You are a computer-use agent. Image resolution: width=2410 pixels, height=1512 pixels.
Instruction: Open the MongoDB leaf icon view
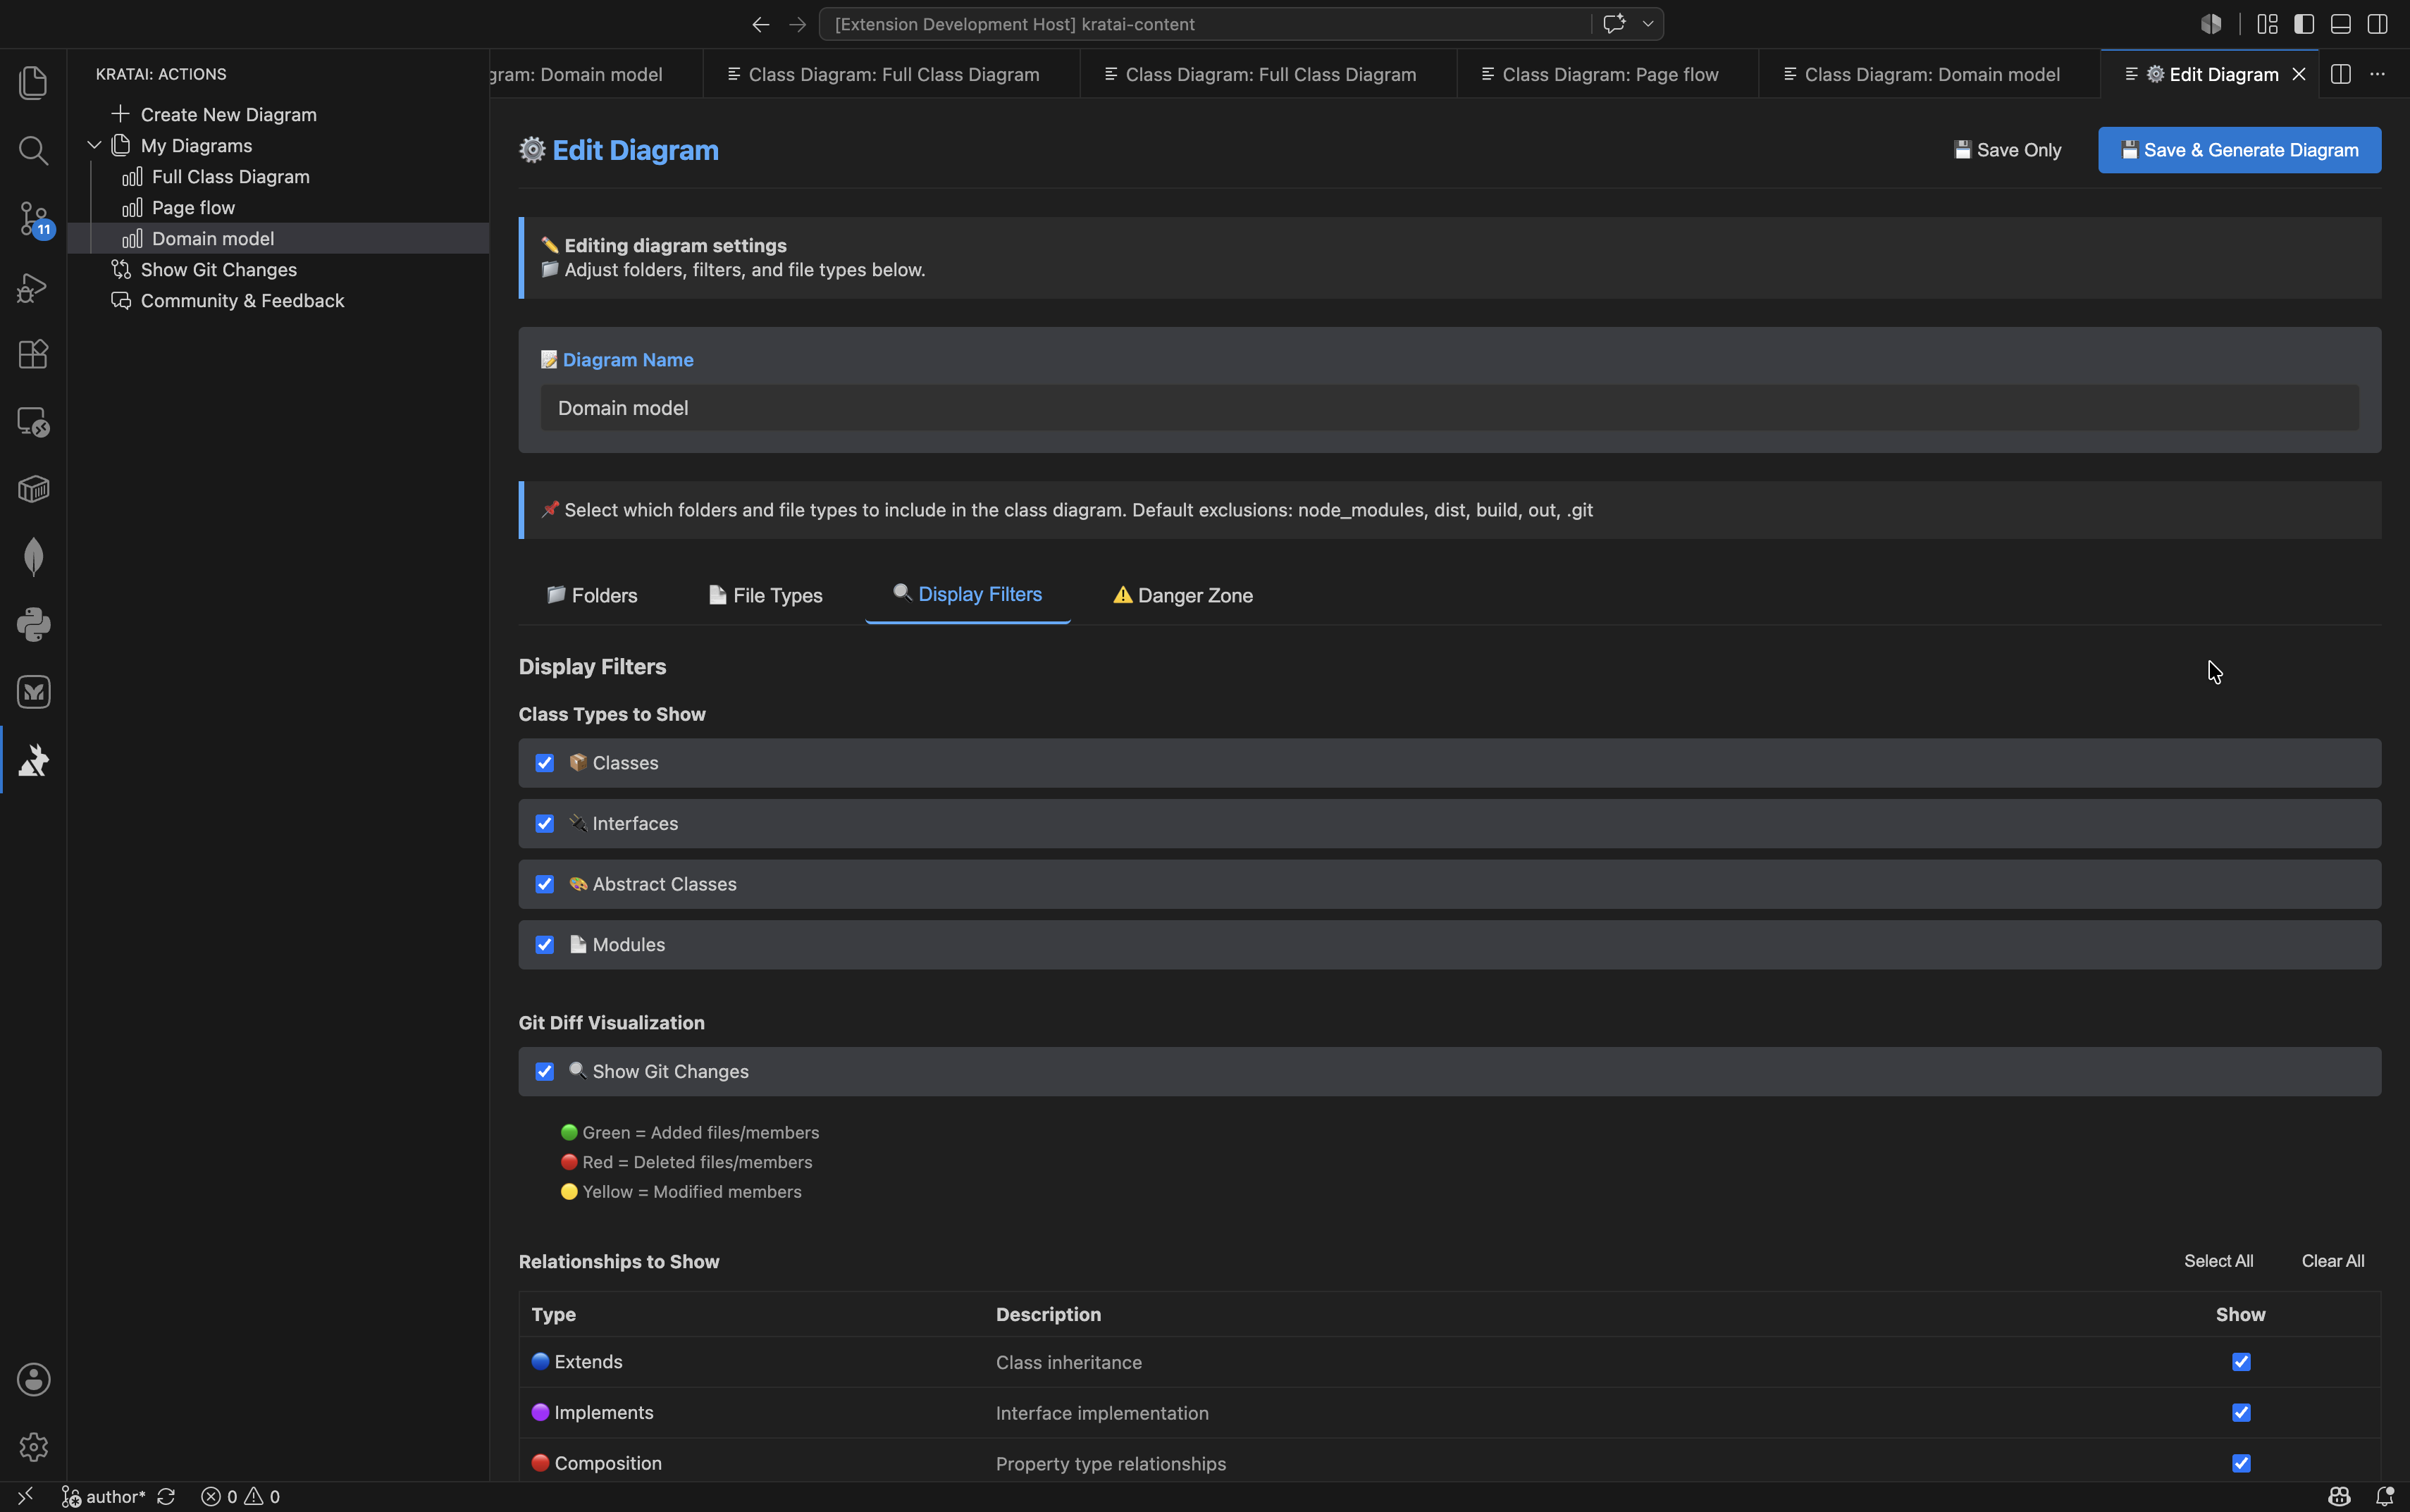(x=33, y=557)
